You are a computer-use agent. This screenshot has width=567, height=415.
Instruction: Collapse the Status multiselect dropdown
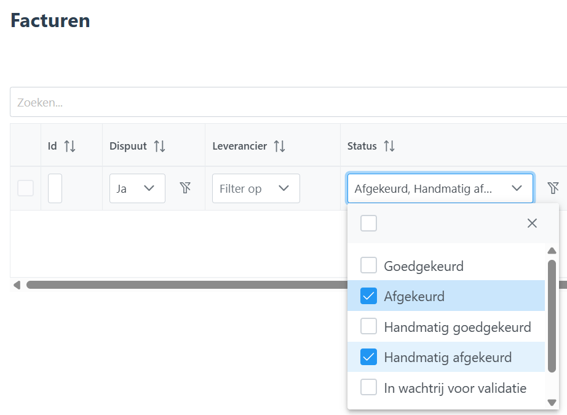(x=517, y=188)
